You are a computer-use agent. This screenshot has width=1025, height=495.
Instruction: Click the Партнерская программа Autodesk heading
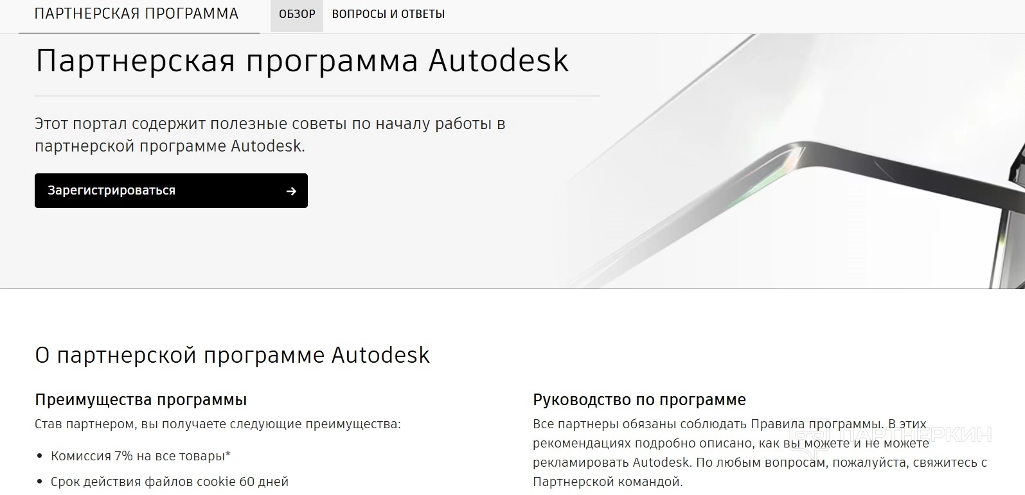click(302, 61)
